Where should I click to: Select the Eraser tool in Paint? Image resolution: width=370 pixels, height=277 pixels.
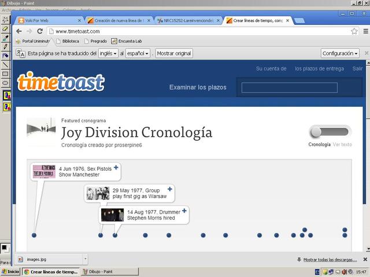[x=5, y=29]
